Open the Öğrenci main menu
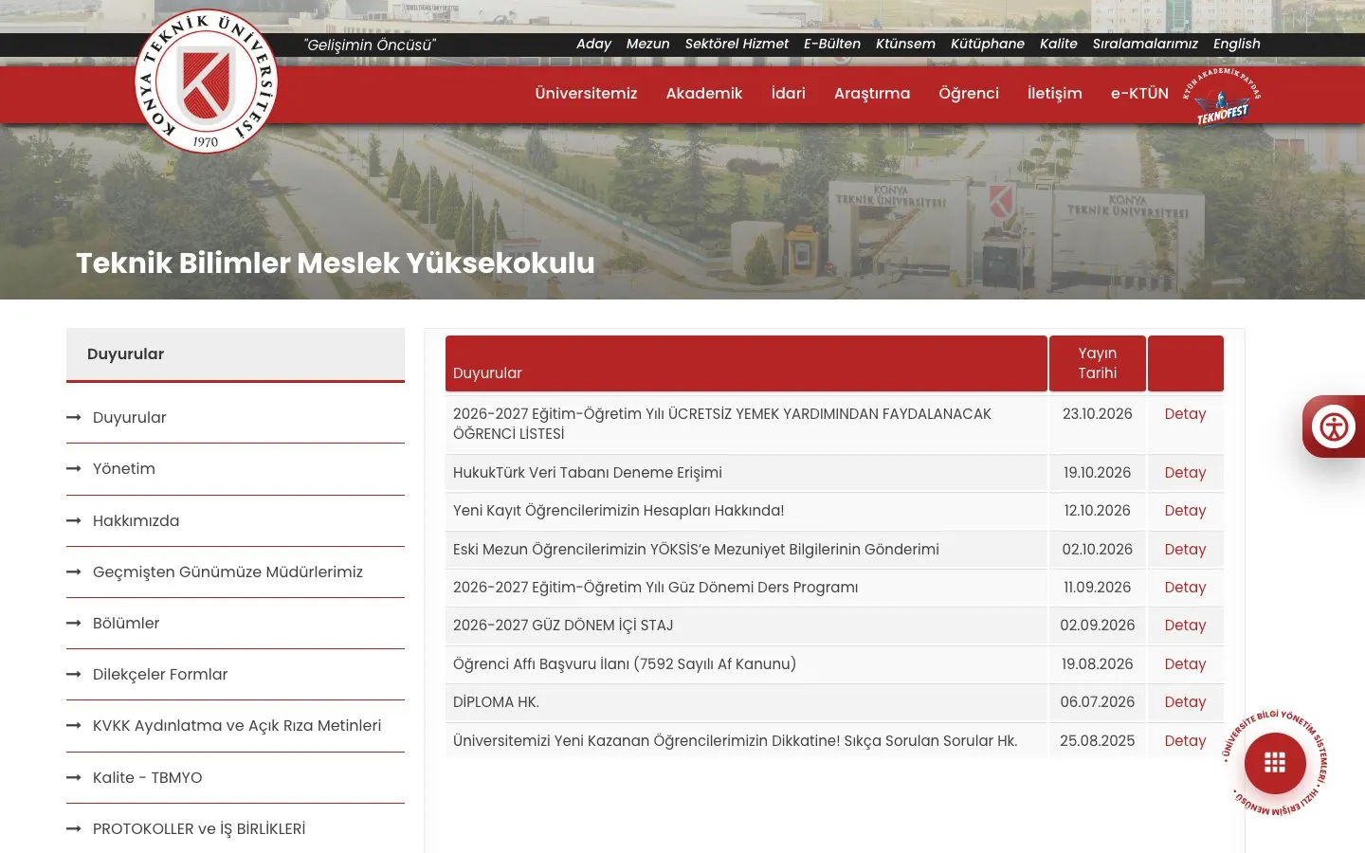The width and height of the screenshot is (1365, 853). click(969, 93)
